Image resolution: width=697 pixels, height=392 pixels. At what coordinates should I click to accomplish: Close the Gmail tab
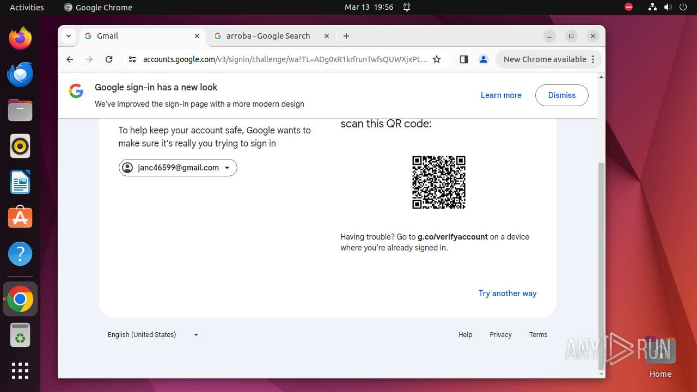click(x=197, y=36)
